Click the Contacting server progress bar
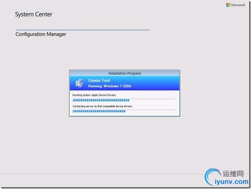This screenshot has width=251, height=189. (125, 111)
